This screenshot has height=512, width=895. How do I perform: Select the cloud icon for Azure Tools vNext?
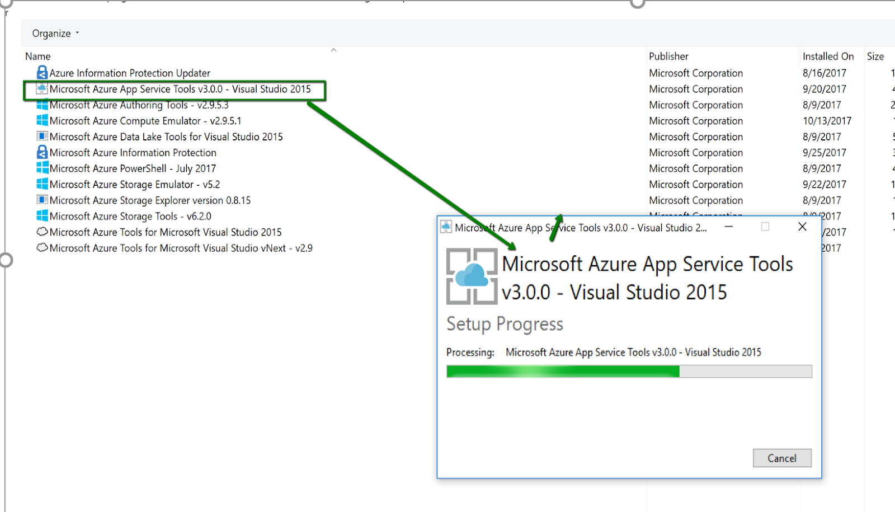[x=41, y=247]
